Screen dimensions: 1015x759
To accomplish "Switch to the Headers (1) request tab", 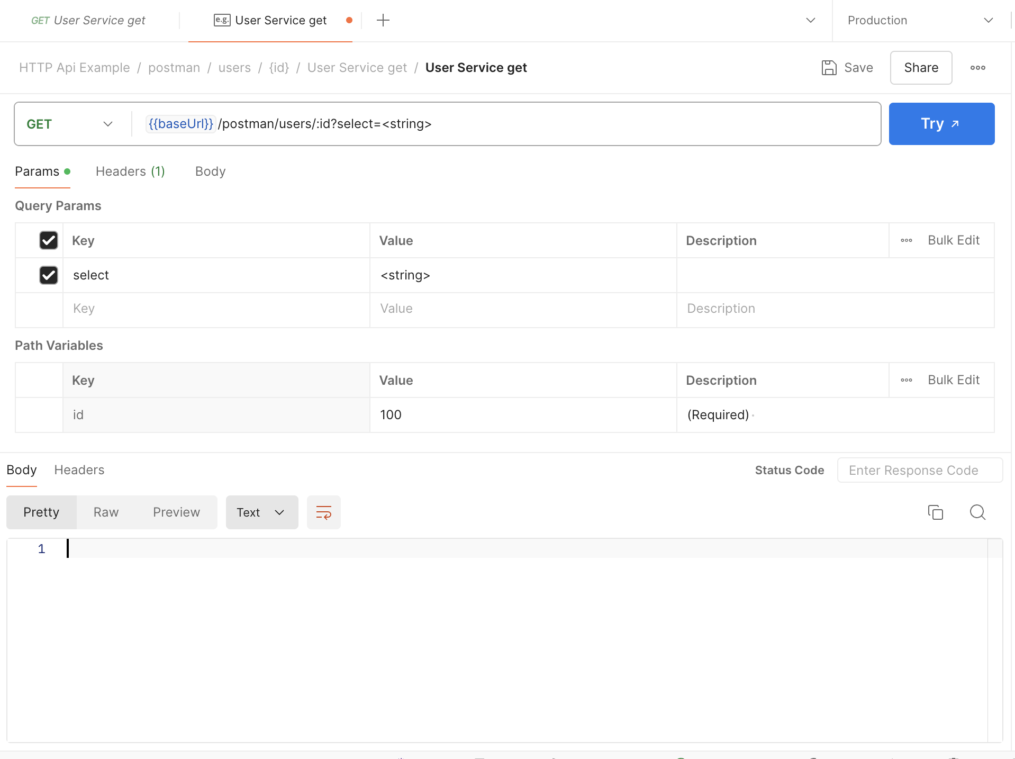I will coord(130,171).
